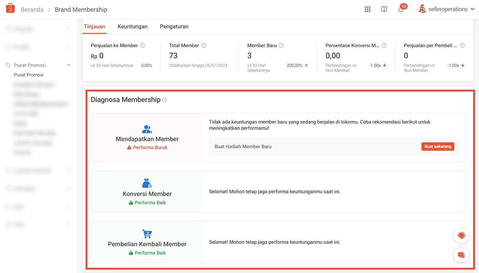The image size is (479, 273).
Task: Open the chat bubble icon at bottom right
Action: pyautogui.click(x=461, y=255)
